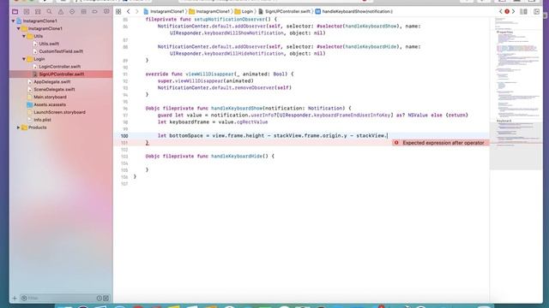Show only files with source-control status
The image size is (549, 308).
coord(106,298)
